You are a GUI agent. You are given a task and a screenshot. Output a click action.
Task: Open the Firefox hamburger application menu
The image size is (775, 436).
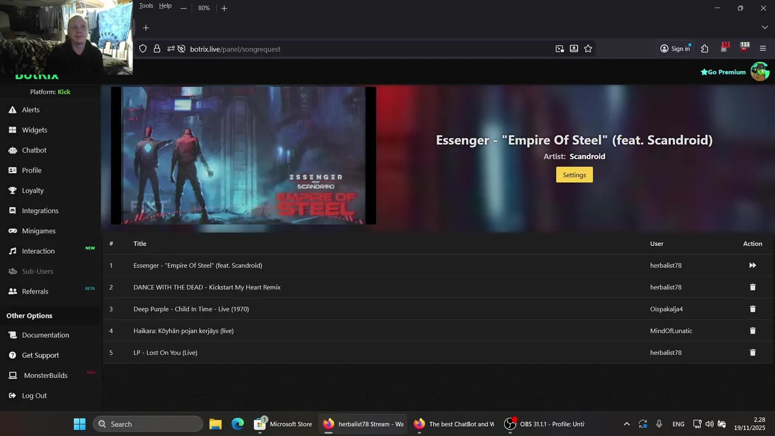click(x=763, y=48)
